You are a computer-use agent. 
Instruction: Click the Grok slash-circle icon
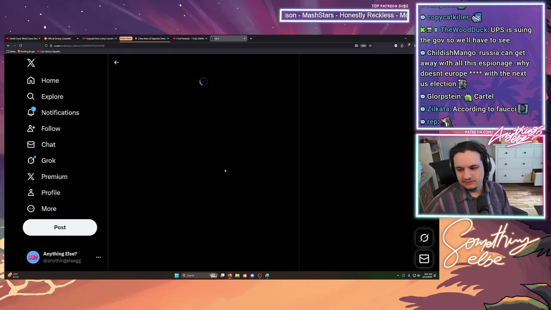(31, 160)
